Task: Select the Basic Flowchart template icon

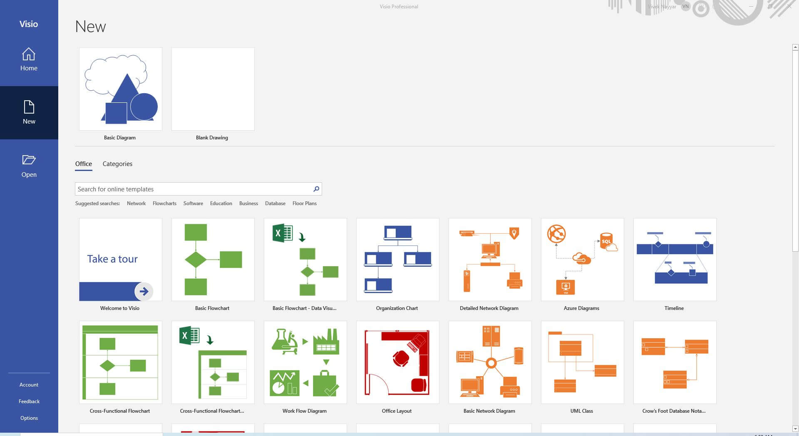Action: 213,260
